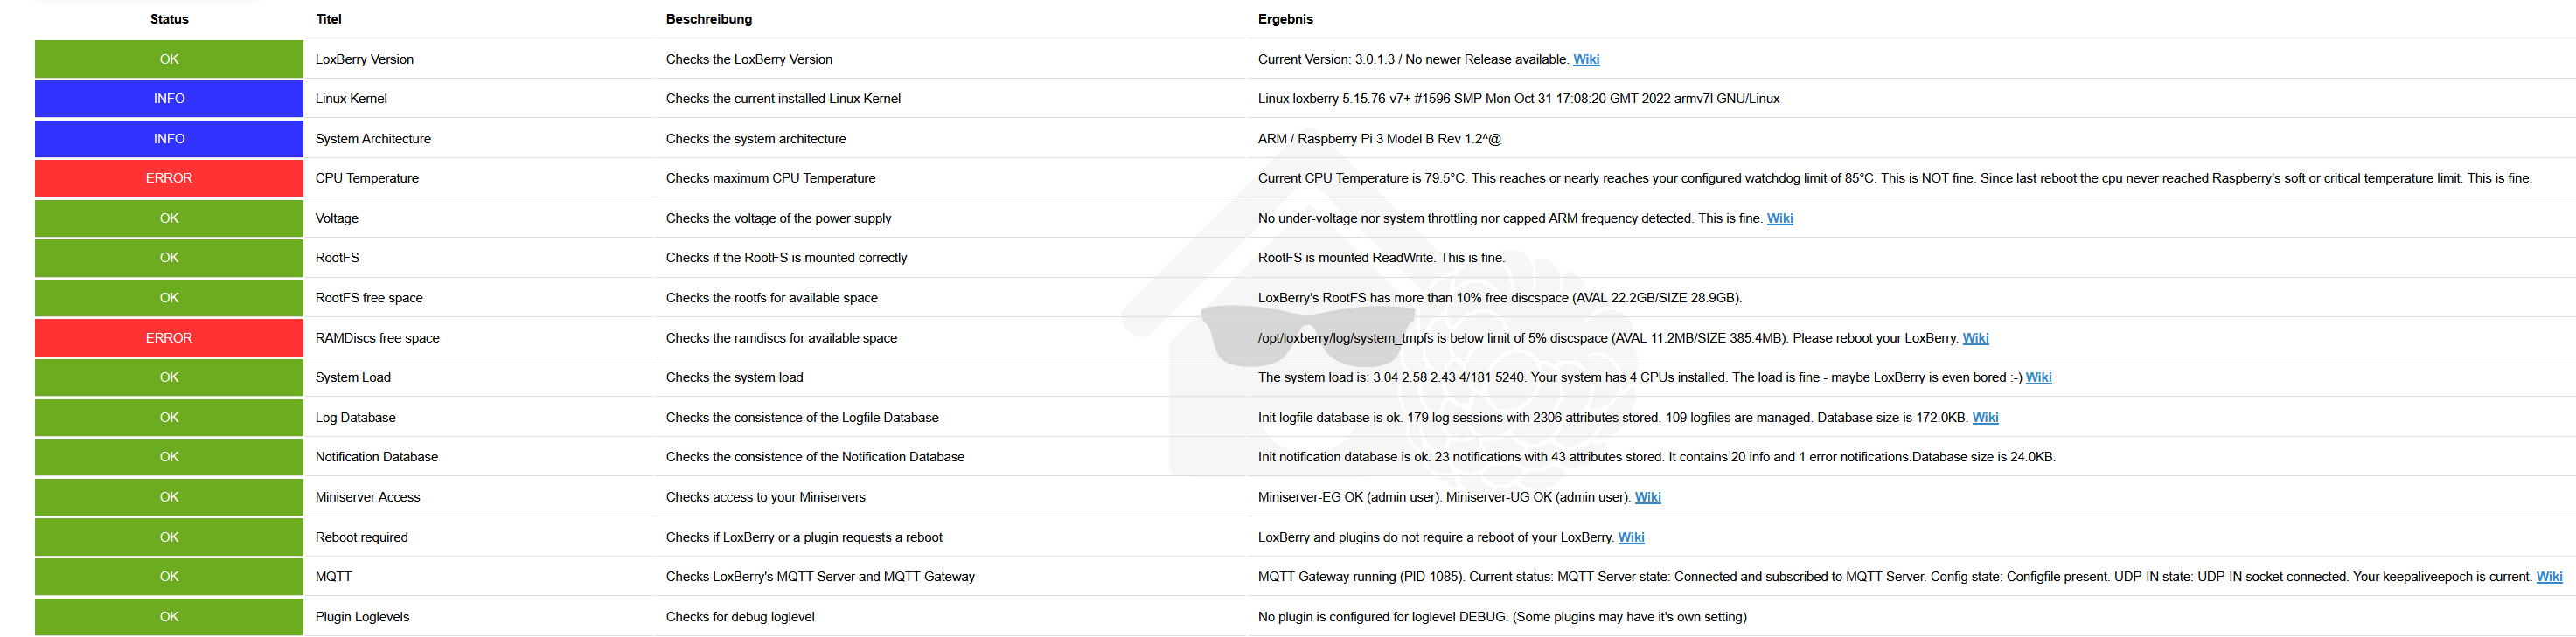Open the Wiki link for Reboot required

pos(1631,537)
